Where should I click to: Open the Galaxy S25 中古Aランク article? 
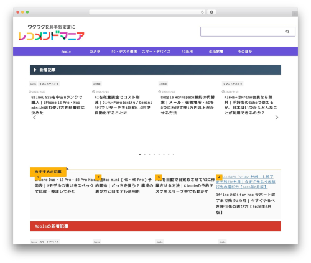pyautogui.click(x=58, y=105)
